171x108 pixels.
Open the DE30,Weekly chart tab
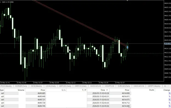coord(36,86)
